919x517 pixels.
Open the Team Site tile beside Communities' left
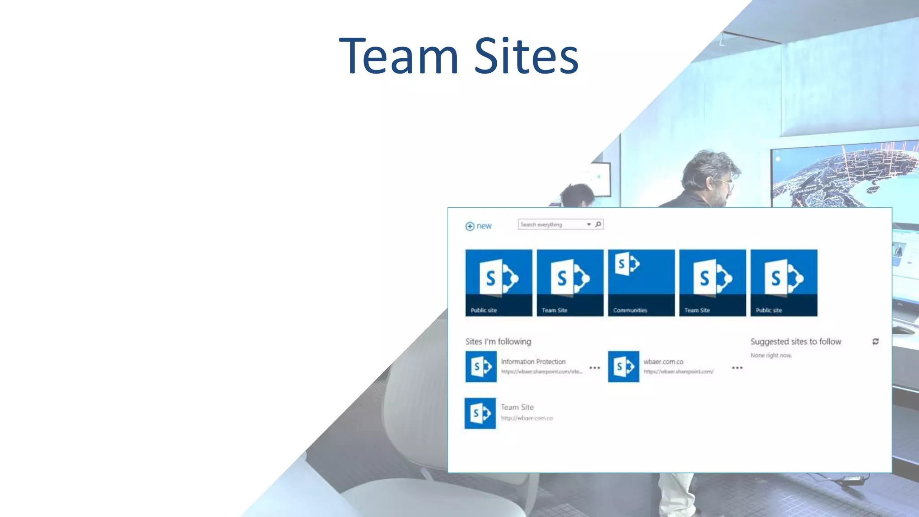[570, 283]
